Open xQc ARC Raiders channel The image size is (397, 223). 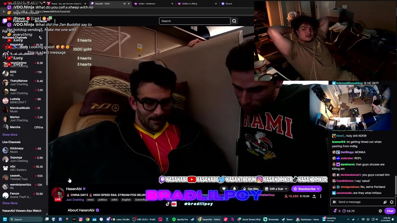tap(23, 168)
